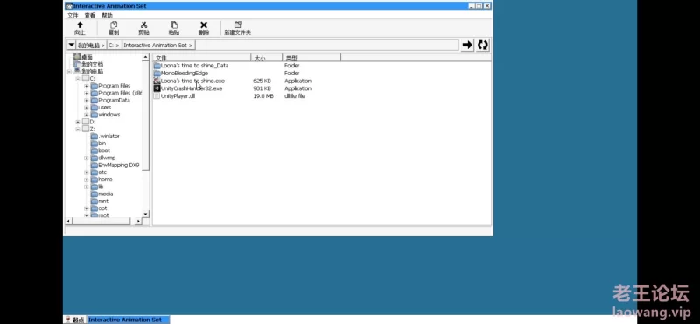Collapse the Z: drive tree node
This screenshot has height=324, width=700.
[x=78, y=129]
